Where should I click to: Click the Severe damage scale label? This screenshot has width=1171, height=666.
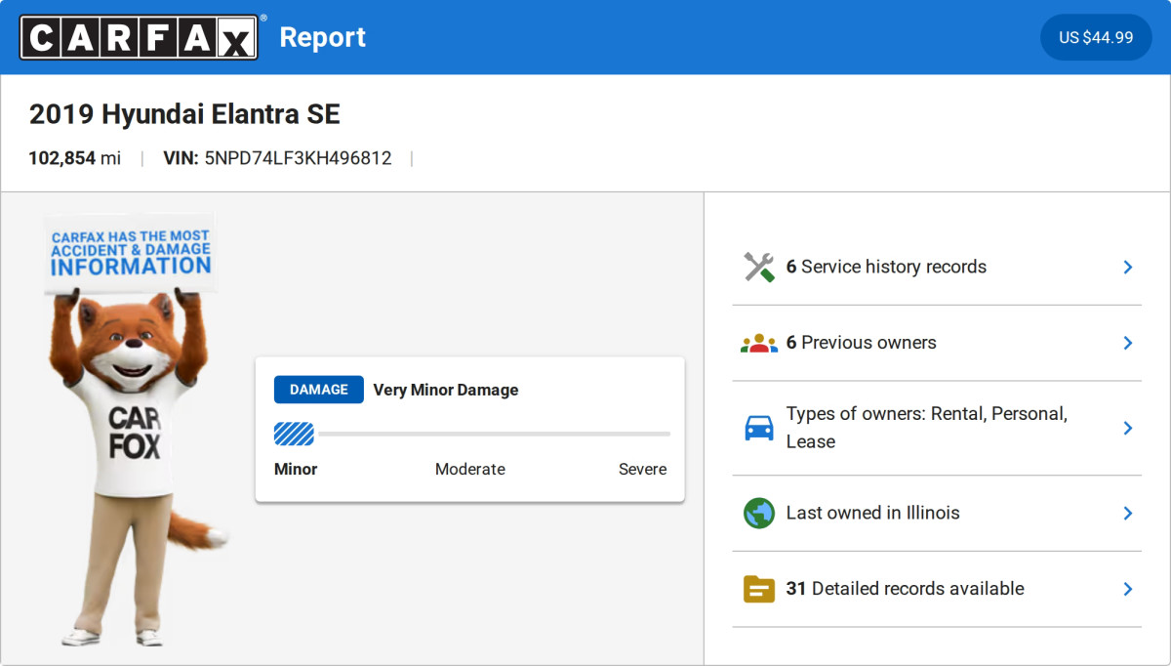coord(642,469)
